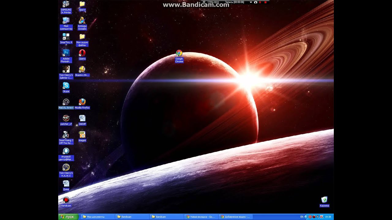Select the Корзина recycle bin

[x=324, y=202]
